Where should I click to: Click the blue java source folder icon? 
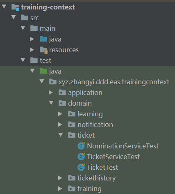(x=43, y=39)
